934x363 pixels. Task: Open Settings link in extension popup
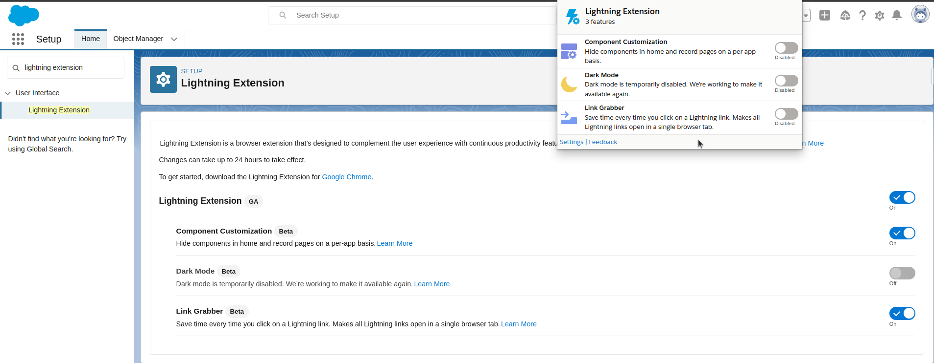[x=572, y=142]
